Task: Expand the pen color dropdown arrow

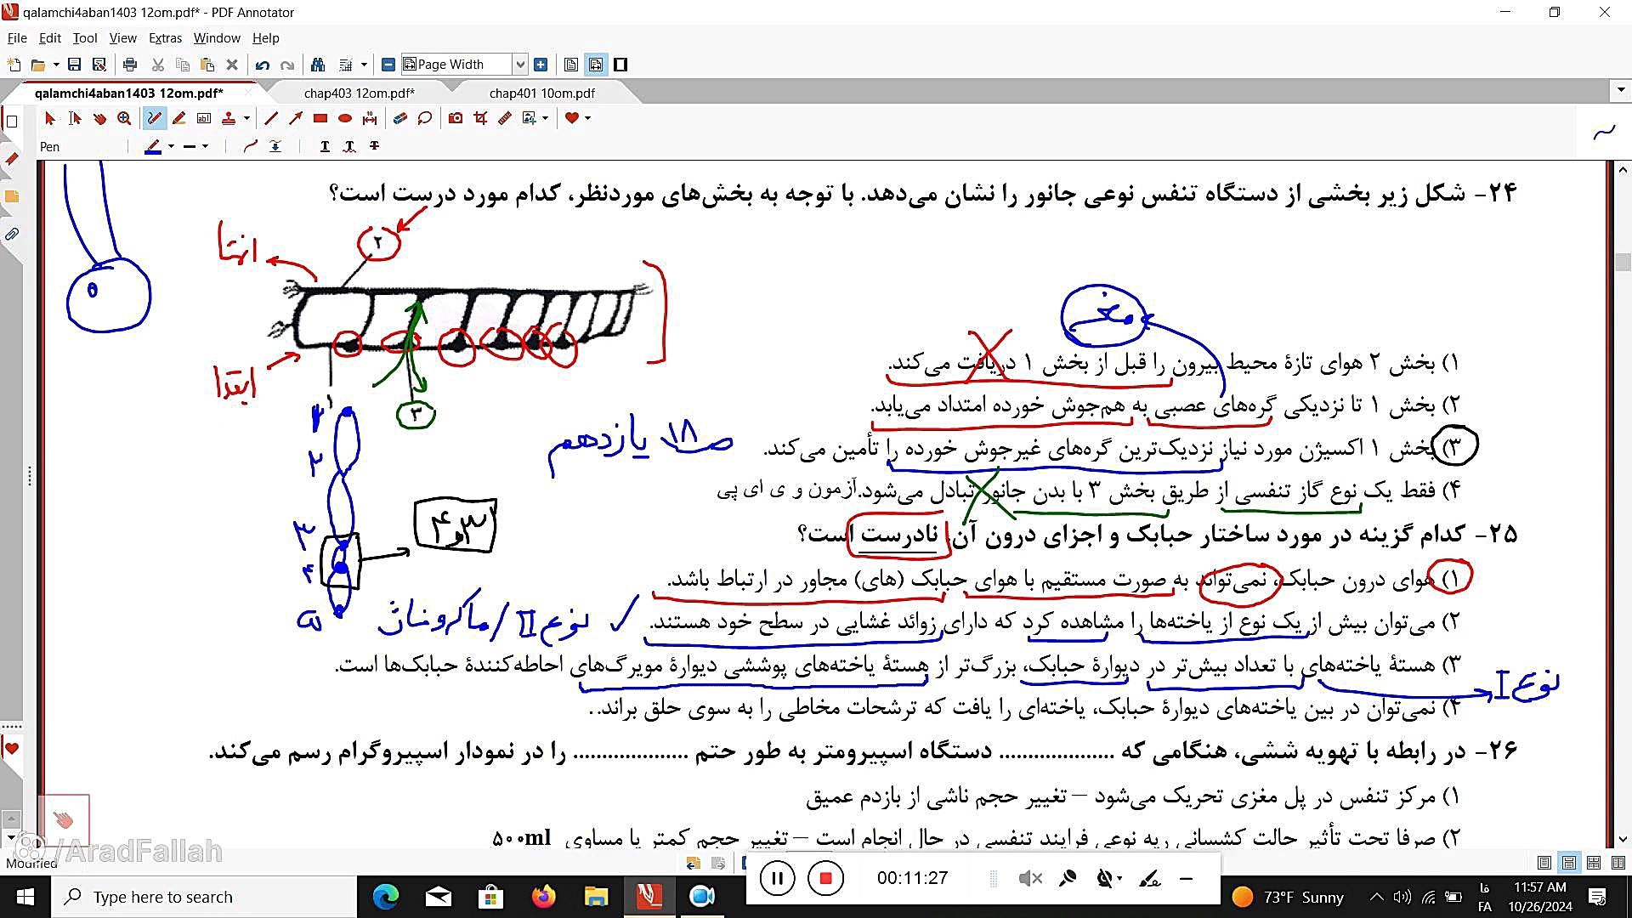Action: click(x=172, y=146)
